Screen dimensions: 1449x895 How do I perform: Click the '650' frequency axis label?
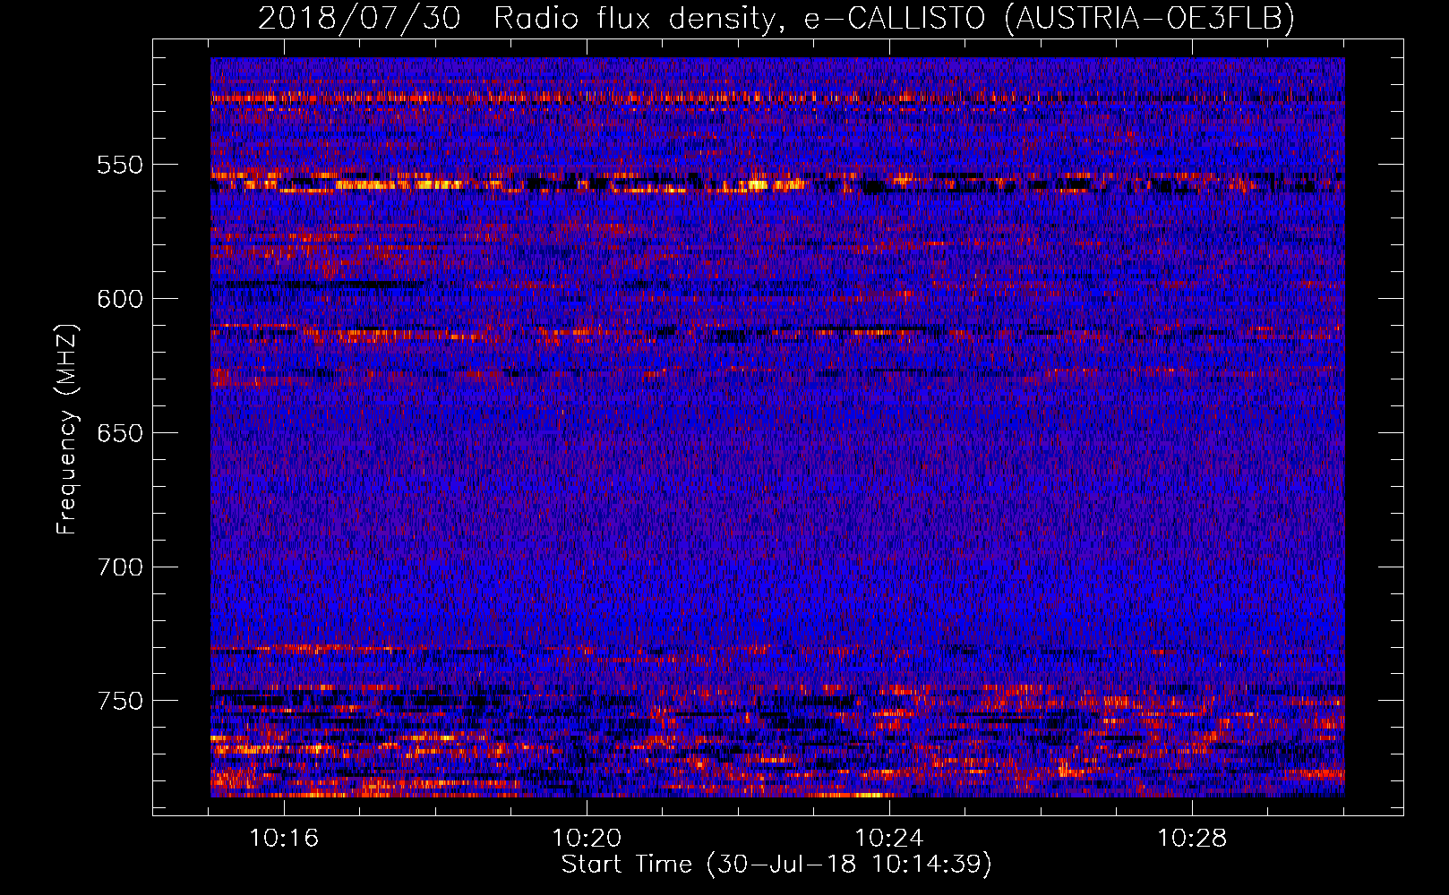120,433
